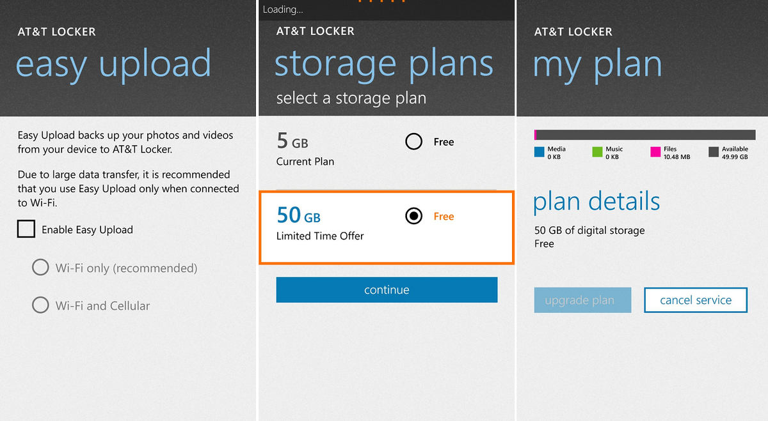Viewport: 768px width, 421px height.
Task: Select the my plan screen title
Action: [596, 63]
